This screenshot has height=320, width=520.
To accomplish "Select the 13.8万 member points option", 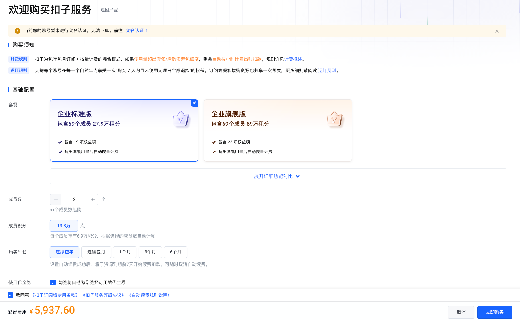I will 64,226.
